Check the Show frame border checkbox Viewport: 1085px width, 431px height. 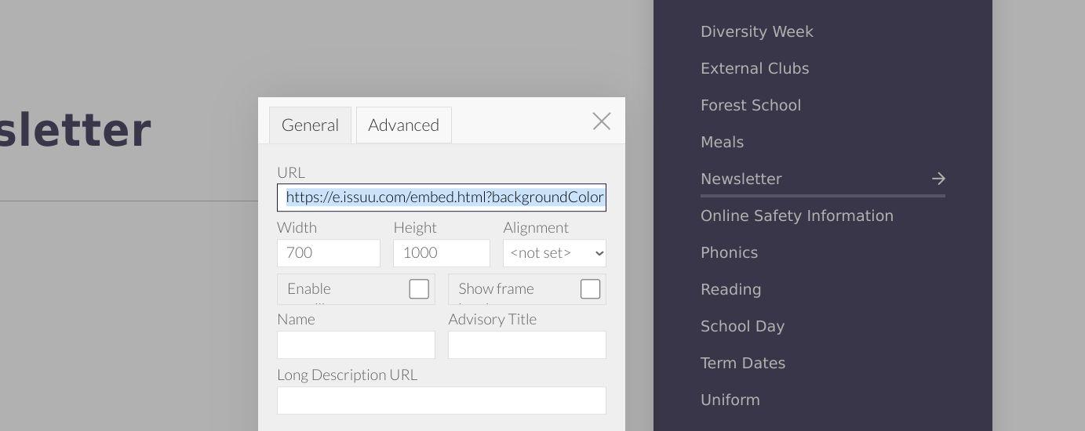point(590,289)
